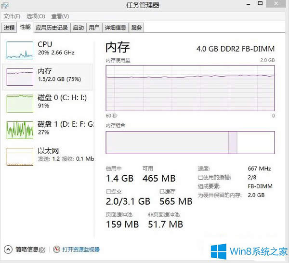Switch to the 进程 tab

point(10,28)
